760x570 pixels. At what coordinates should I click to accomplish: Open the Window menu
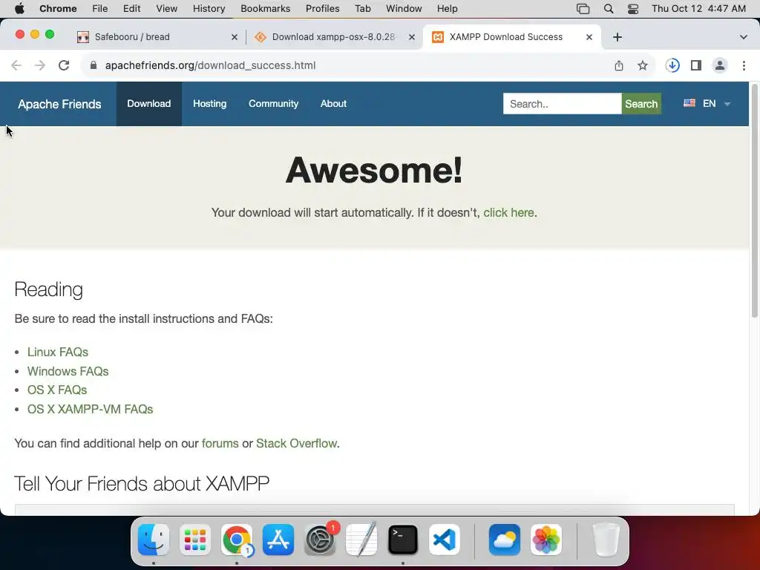[x=404, y=9]
